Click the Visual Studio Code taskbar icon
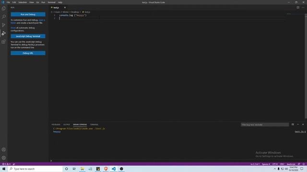This screenshot has height=172, width=307. point(114,169)
